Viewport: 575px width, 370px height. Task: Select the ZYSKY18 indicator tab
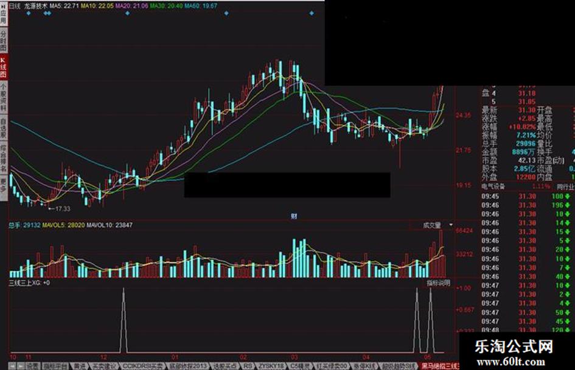pos(271,366)
